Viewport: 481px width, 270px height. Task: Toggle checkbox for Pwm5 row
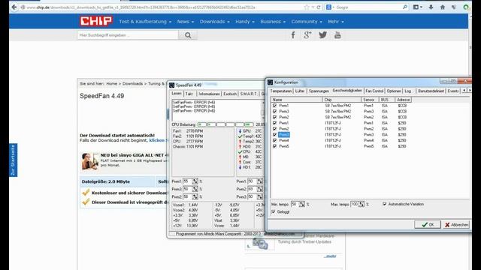tap(274, 146)
